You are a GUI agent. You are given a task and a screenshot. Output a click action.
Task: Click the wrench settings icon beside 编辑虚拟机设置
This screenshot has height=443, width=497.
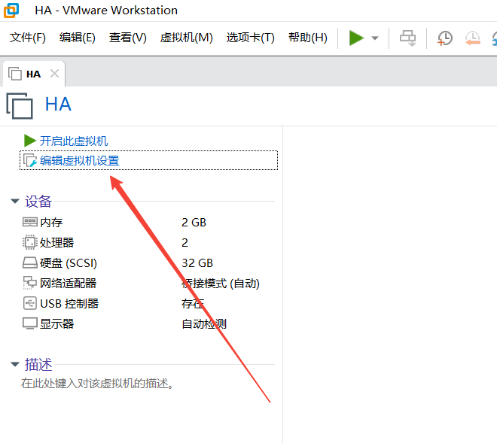tap(30, 160)
